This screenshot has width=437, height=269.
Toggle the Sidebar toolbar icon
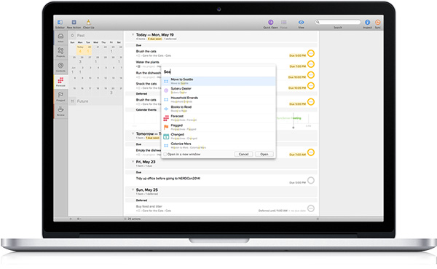pos(60,22)
